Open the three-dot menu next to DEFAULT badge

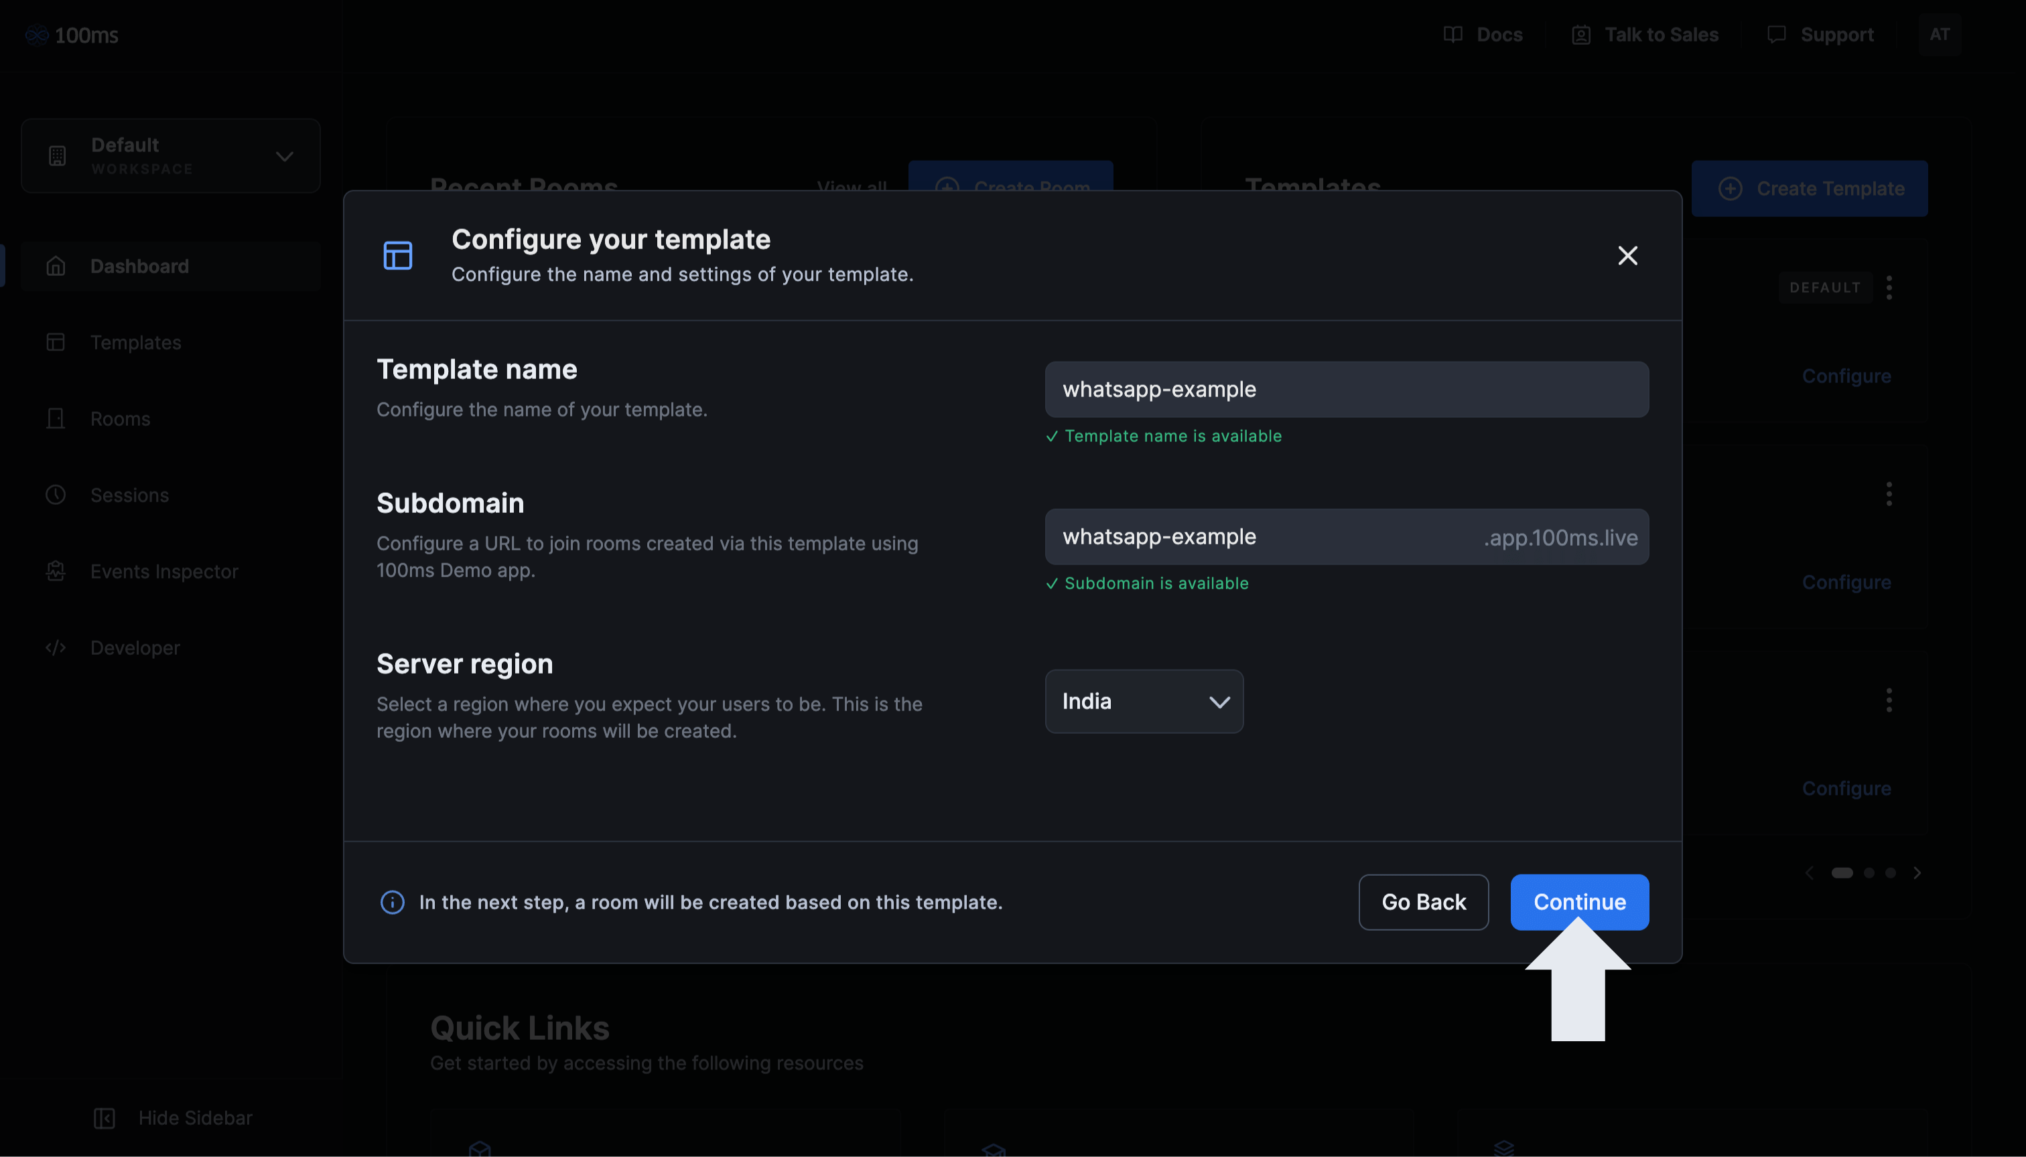(x=1889, y=287)
